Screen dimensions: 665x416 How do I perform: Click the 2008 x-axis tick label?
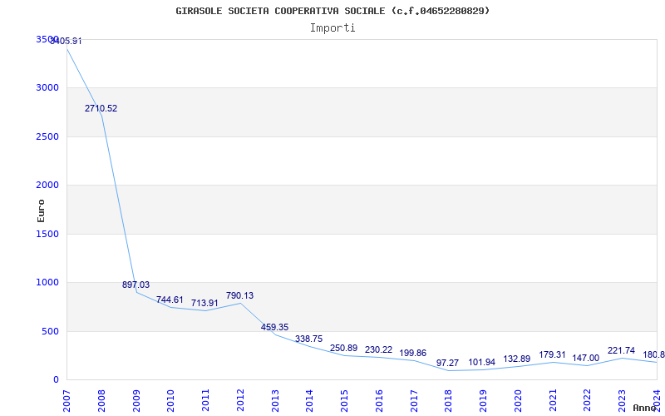pyautogui.click(x=101, y=401)
